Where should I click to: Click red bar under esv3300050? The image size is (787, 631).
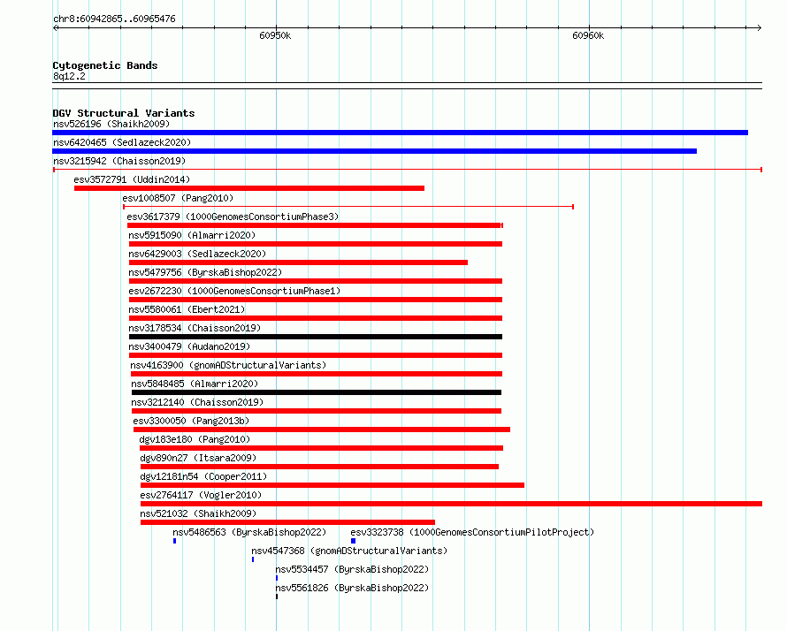click(x=322, y=430)
